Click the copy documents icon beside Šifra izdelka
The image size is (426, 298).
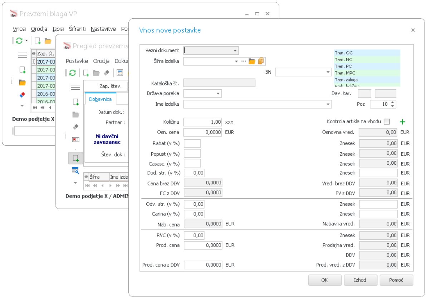261,61
